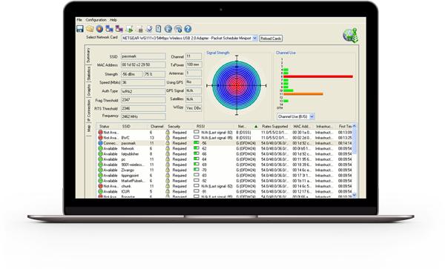Click the red disconnected computers toolbar icon

[119, 29]
